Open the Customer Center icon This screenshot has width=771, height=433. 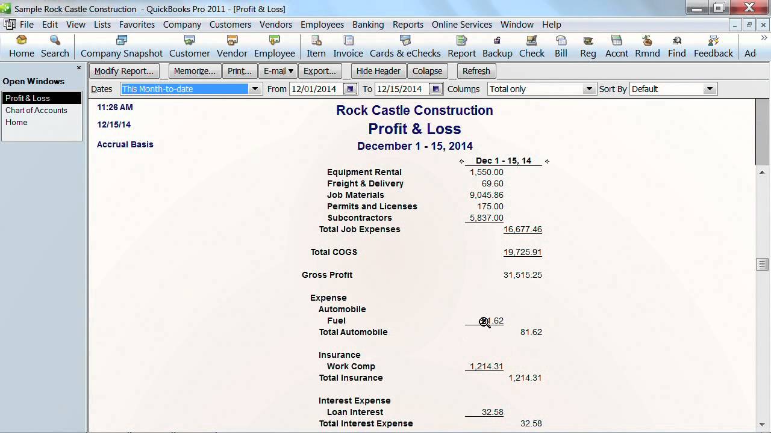(x=190, y=46)
